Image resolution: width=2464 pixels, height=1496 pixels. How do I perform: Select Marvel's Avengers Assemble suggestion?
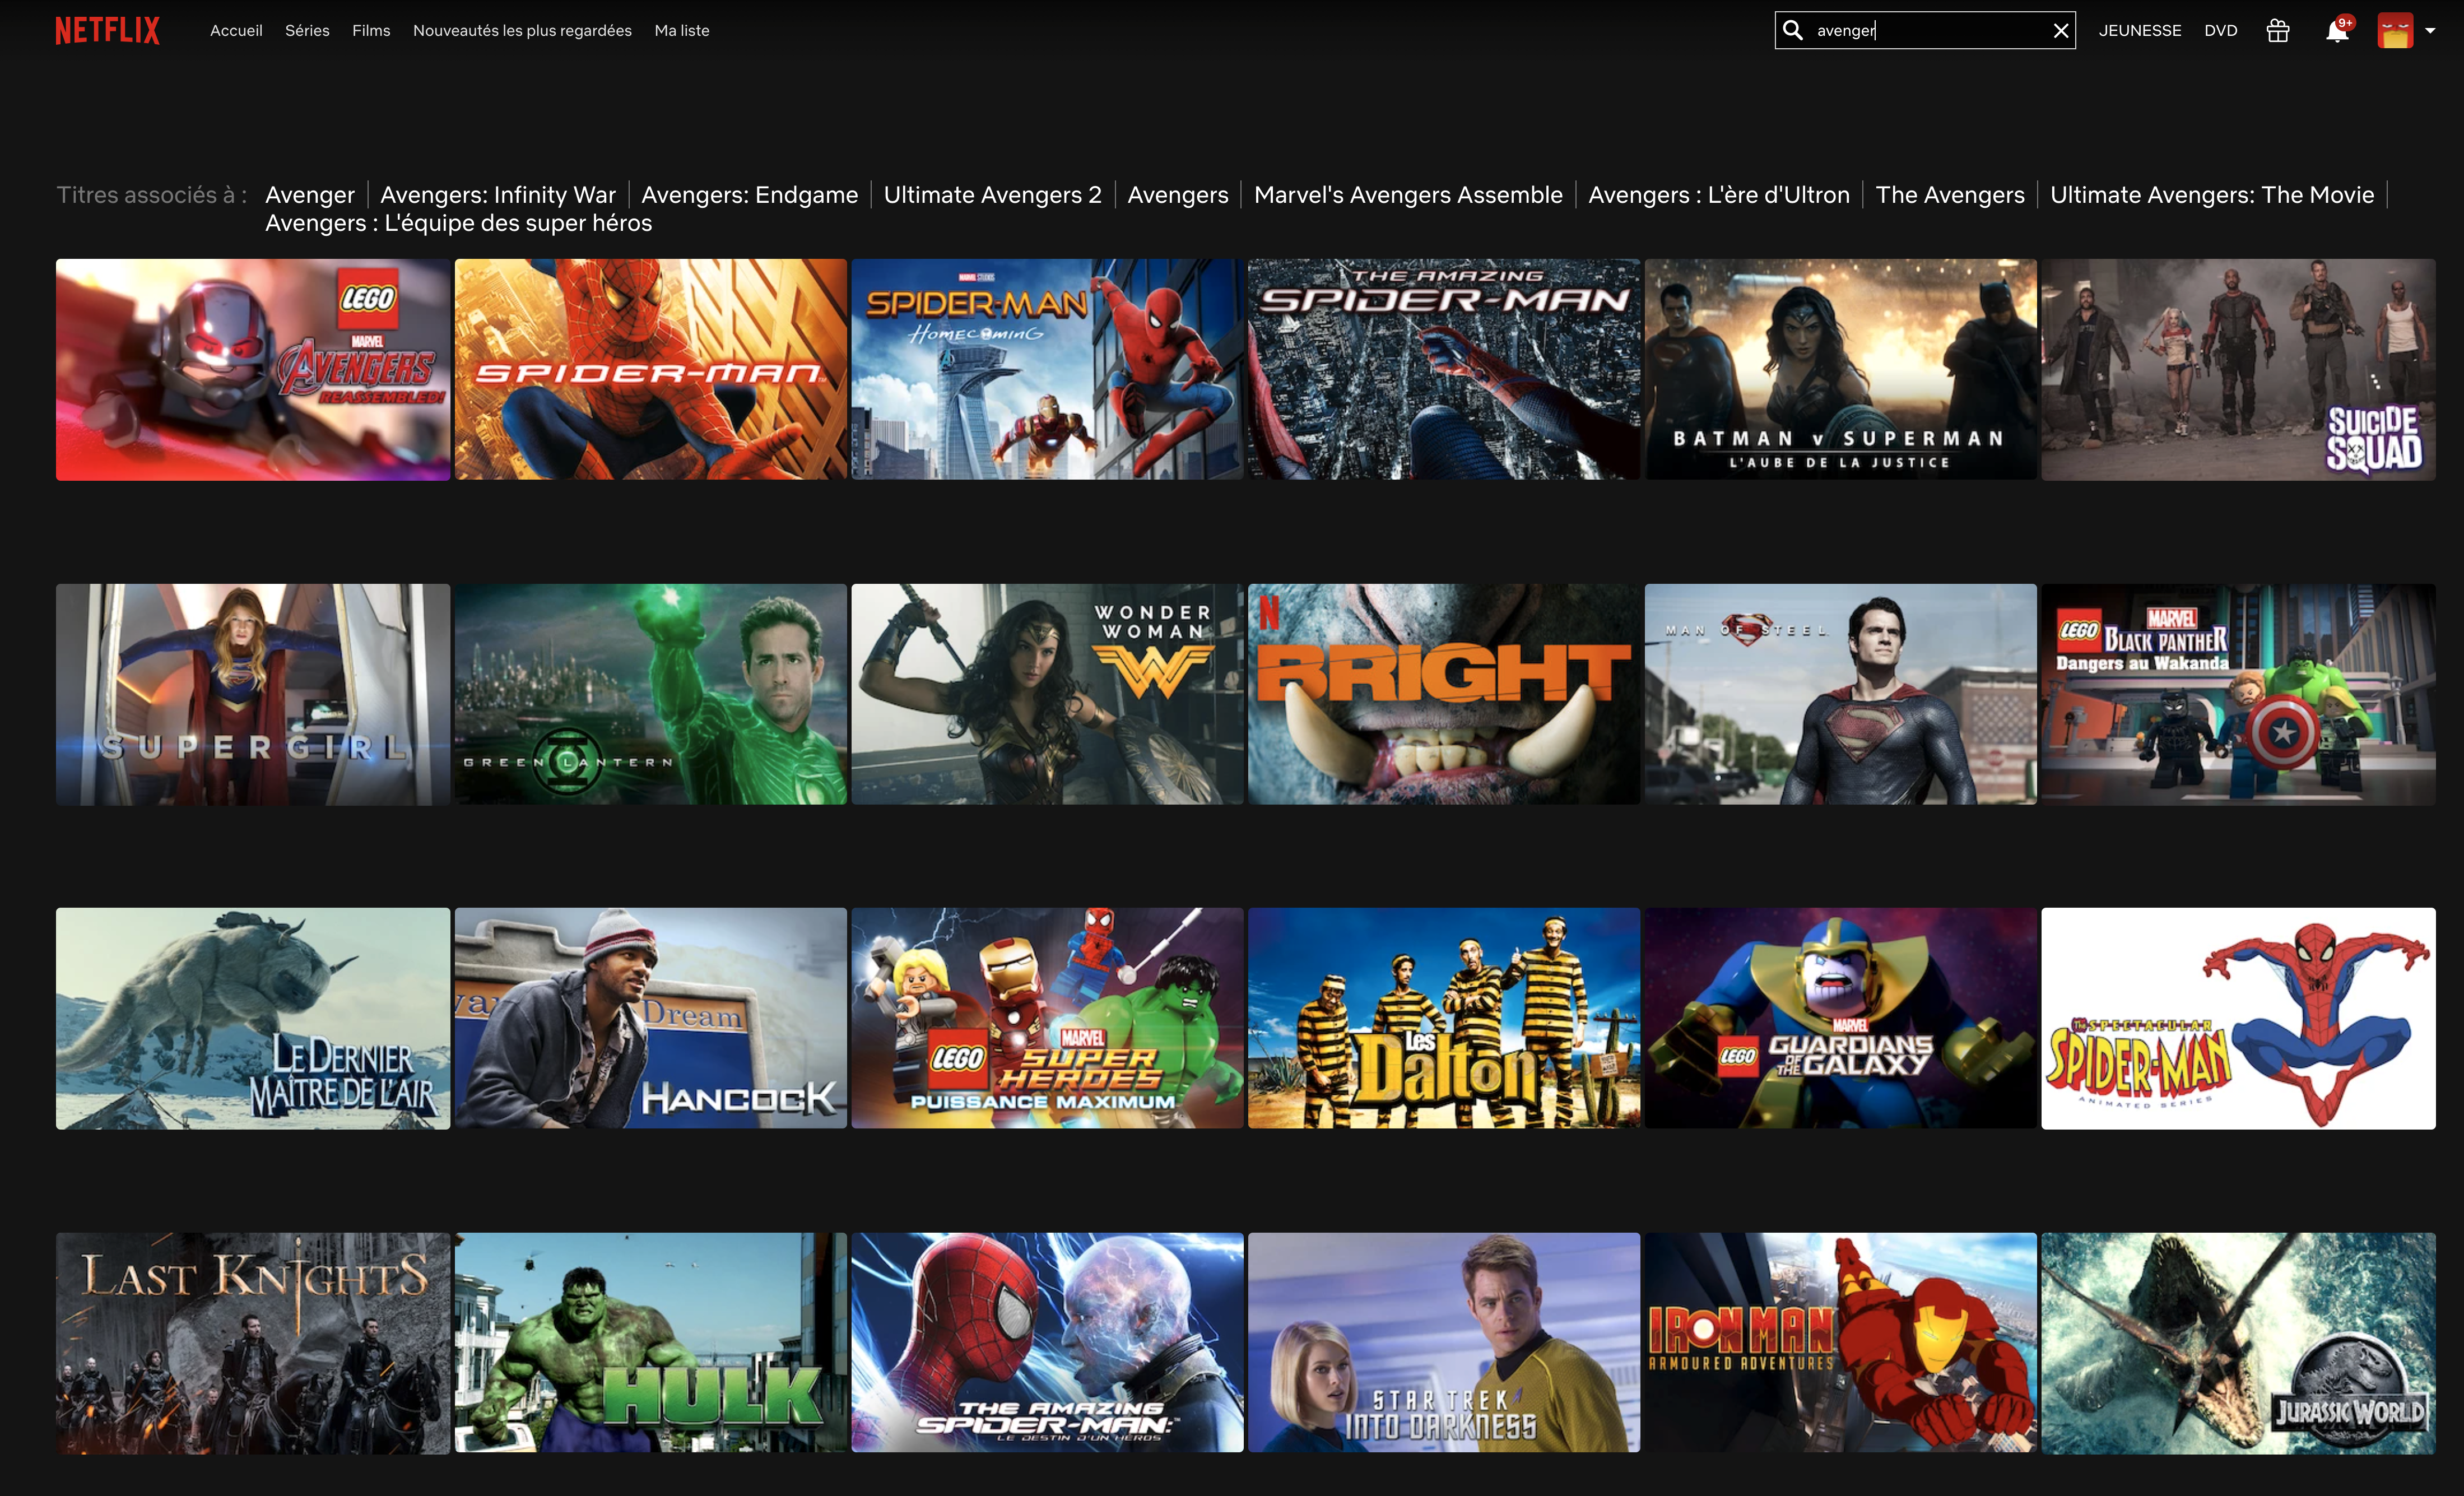(1408, 195)
